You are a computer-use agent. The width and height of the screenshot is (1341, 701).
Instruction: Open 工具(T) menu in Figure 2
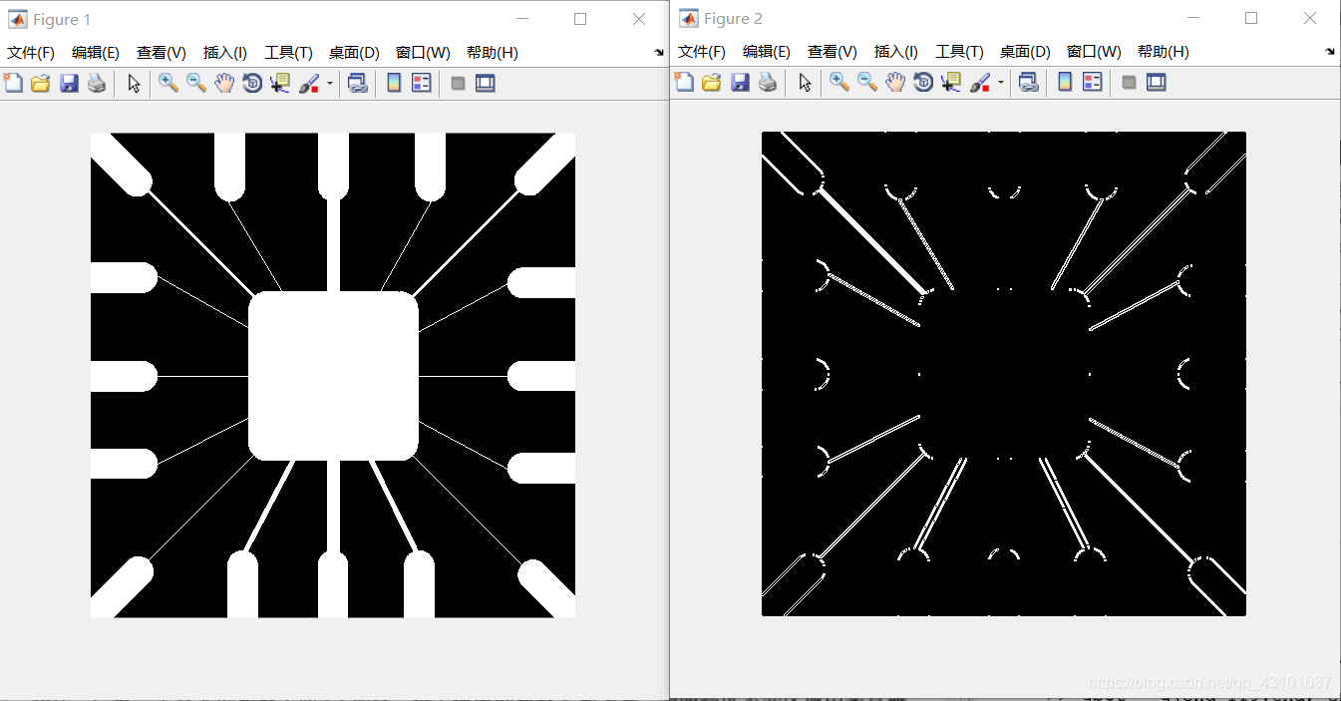960,52
